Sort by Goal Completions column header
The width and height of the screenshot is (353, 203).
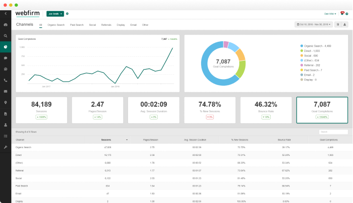click(x=329, y=140)
